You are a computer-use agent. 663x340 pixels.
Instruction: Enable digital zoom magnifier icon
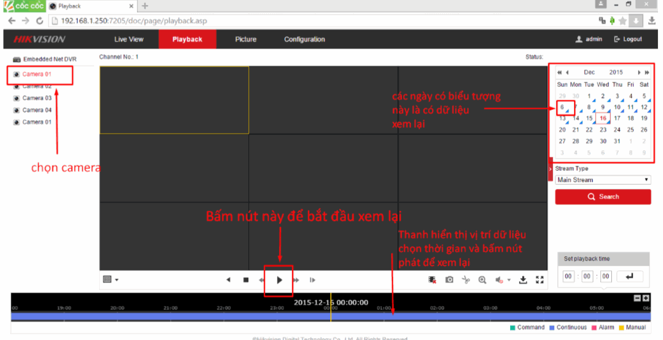pyautogui.click(x=482, y=280)
